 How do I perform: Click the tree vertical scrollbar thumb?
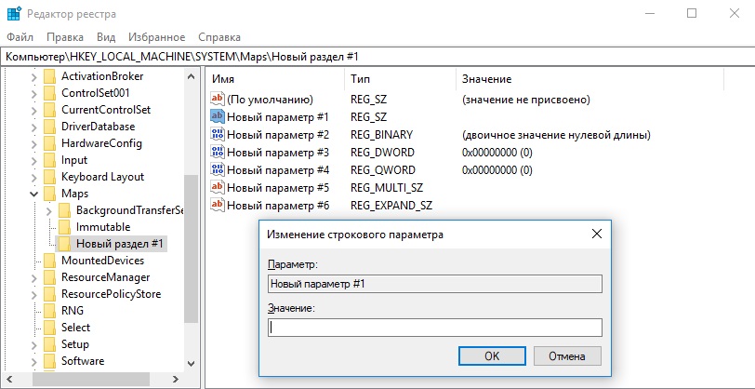coord(192,249)
